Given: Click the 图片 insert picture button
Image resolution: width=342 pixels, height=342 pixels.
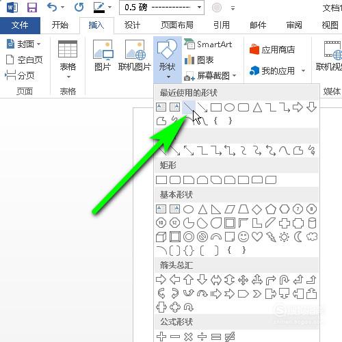Looking at the screenshot, I should [x=103, y=55].
